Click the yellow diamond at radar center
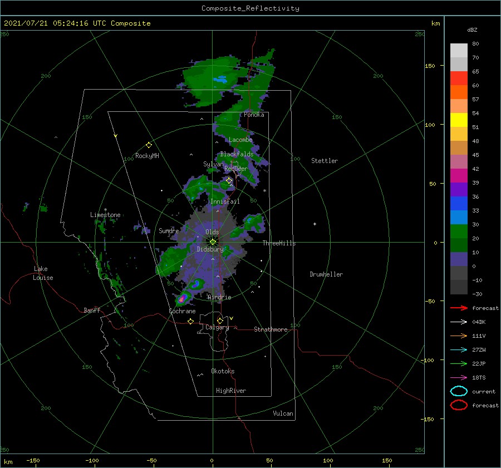The image size is (501, 468). coord(213,242)
